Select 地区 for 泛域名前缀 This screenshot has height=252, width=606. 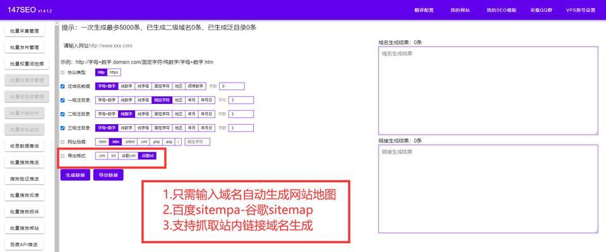178,86
